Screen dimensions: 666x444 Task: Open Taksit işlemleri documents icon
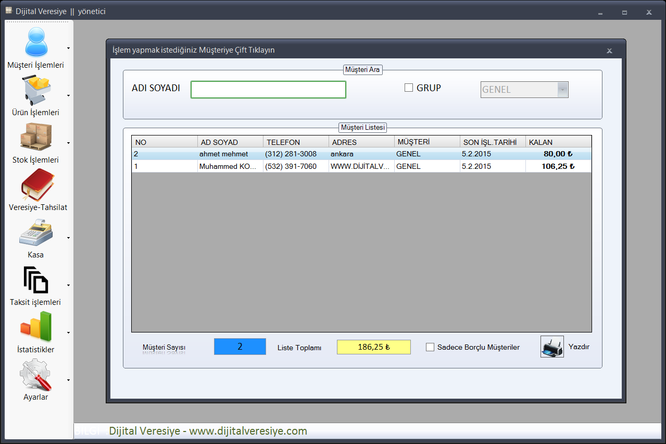click(36, 280)
